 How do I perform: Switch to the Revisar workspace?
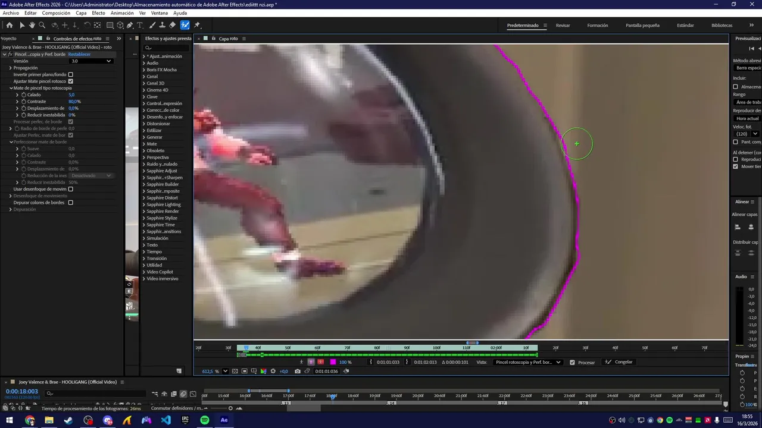[563, 26]
